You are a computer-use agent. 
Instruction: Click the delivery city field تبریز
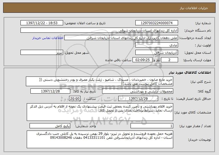point(42,53)
